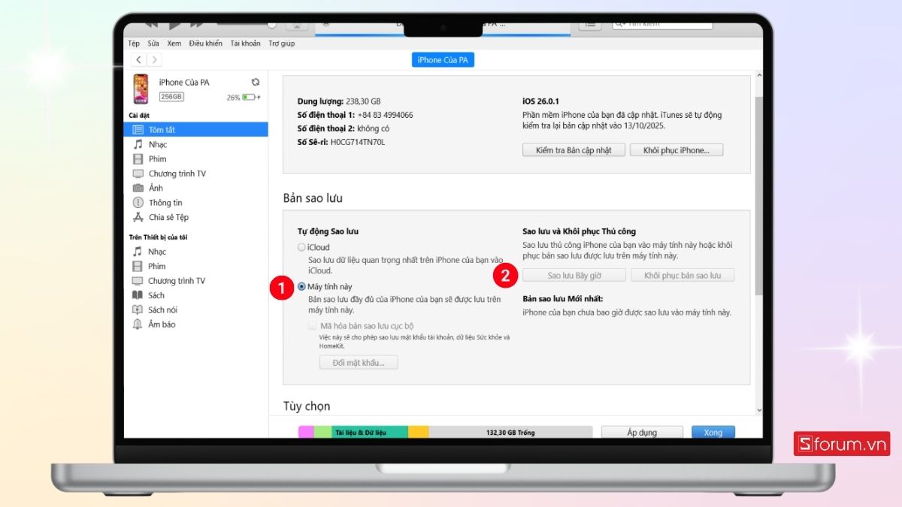This screenshot has height=507, width=902.
Task: Click the iOS 26.0.1 version label
Action: coord(540,101)
